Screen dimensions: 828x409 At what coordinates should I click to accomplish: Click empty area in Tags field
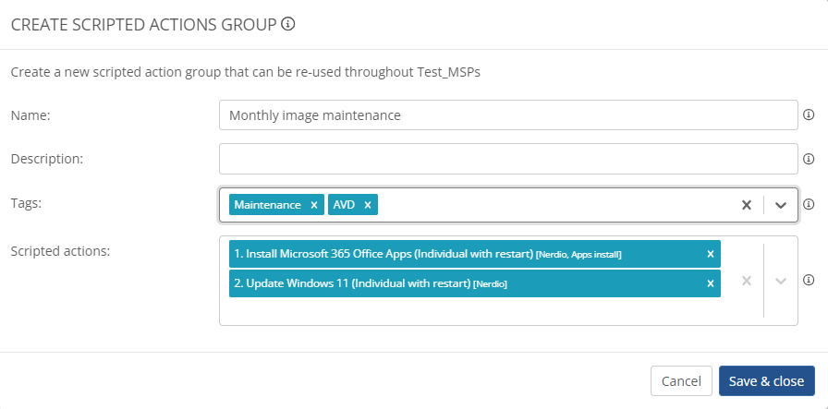tap(554, 205)
